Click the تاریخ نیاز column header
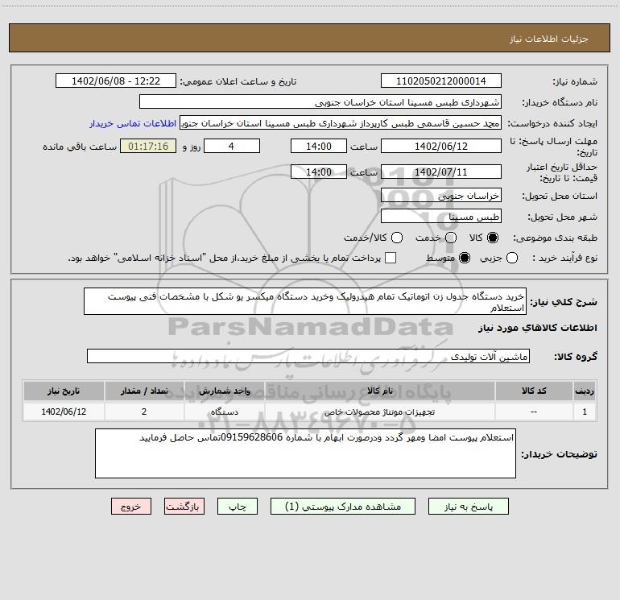Screen dimensions: 620x600 point(64,391)
